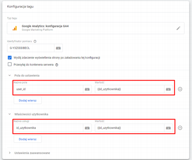Click help icon next to Przesyłaj do kontenera serwera
Screen dimensions: 192x160
57,64
